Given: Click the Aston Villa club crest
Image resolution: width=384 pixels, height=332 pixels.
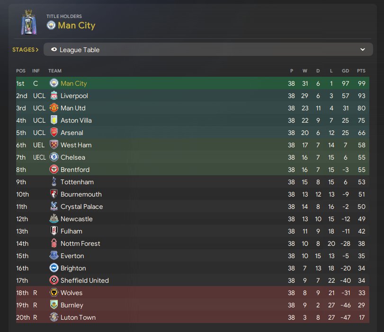Looking at the screenshot, I should pos(54,120).
